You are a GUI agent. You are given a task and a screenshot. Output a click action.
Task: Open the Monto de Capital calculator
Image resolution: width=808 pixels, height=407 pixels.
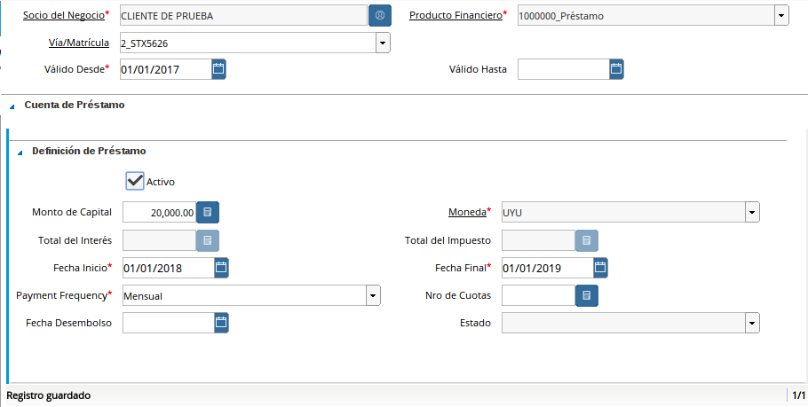(207, 212)
